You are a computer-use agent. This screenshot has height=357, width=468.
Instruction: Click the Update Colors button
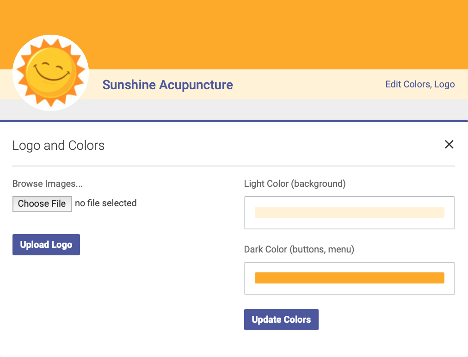[281, 320]
